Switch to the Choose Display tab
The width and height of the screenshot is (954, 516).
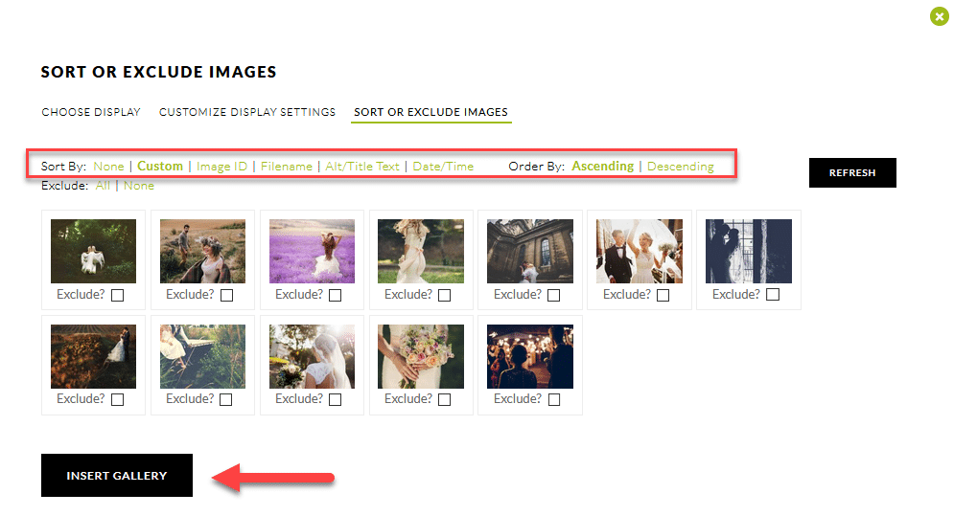coord(91,112)
